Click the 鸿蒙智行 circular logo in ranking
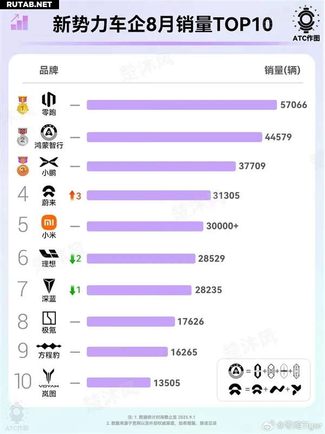This screenshot has height=434, width=325. click(x=49, y=132)
